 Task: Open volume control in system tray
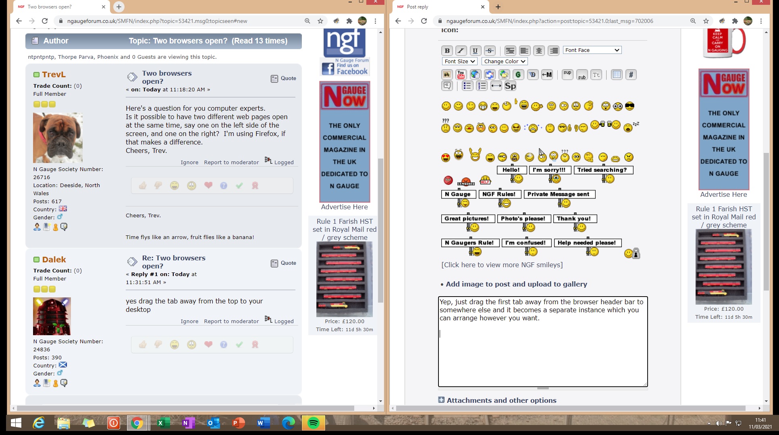click(719, 423)
